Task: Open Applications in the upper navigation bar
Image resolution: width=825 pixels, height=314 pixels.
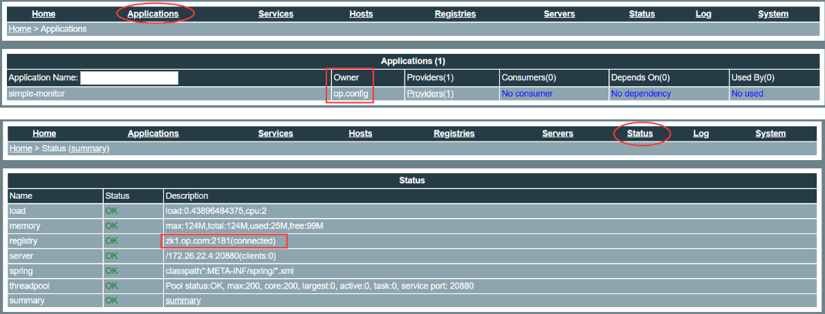Action: point(153,14)
